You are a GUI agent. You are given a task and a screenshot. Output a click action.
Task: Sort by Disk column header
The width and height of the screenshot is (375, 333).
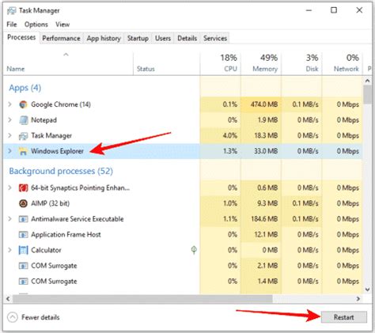point(301,63)
